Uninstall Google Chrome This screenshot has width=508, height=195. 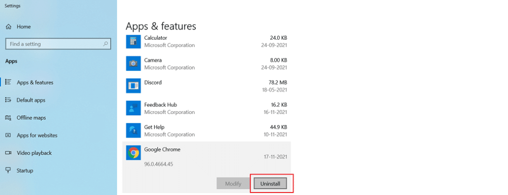click(x=270, y=184)
